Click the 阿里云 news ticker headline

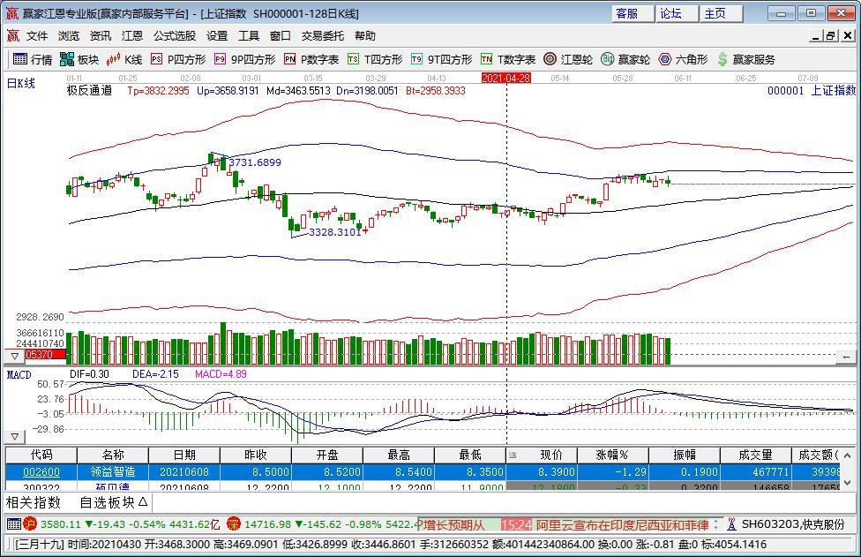click(622, 524)
